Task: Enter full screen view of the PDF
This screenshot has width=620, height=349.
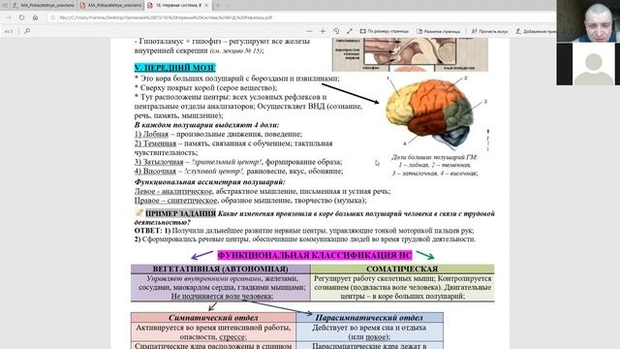Action: (x=349, y=31)
